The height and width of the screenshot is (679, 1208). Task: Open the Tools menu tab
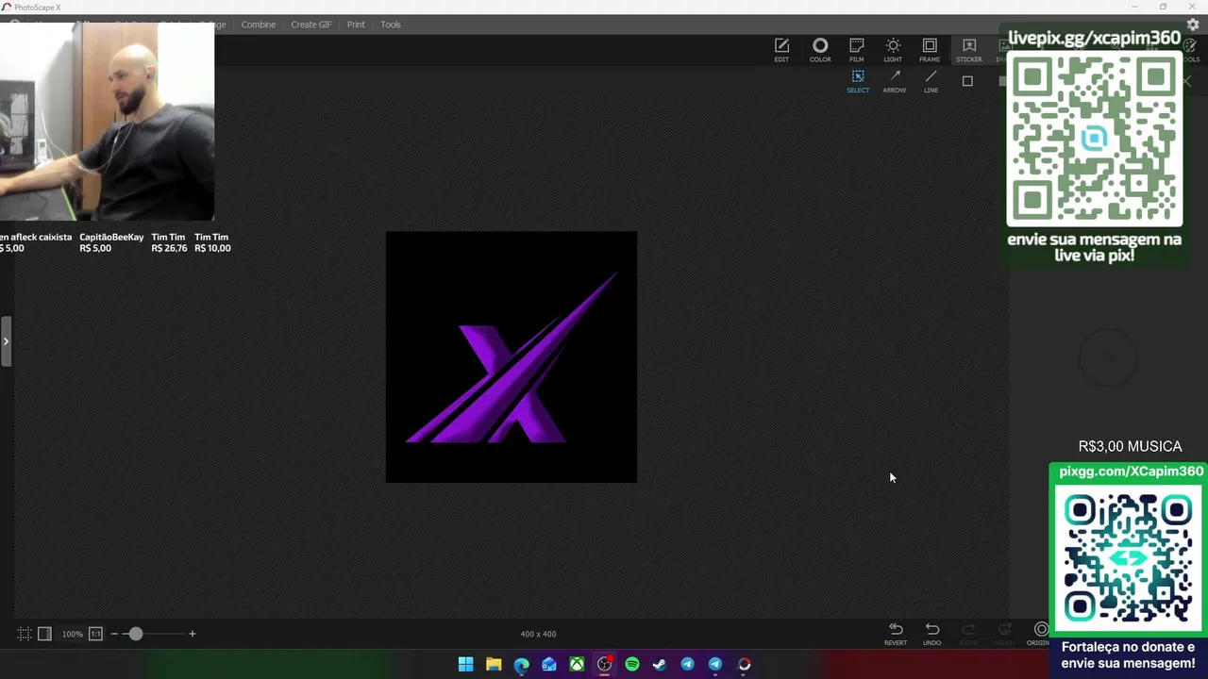391,25
